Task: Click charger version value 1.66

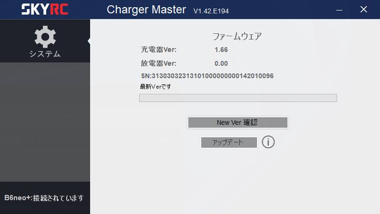Action: click(221, 50)
